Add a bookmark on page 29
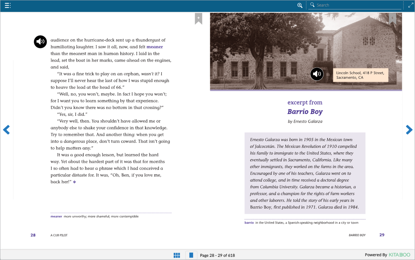This screenshot has width=415, height=260. coord(392,19)
